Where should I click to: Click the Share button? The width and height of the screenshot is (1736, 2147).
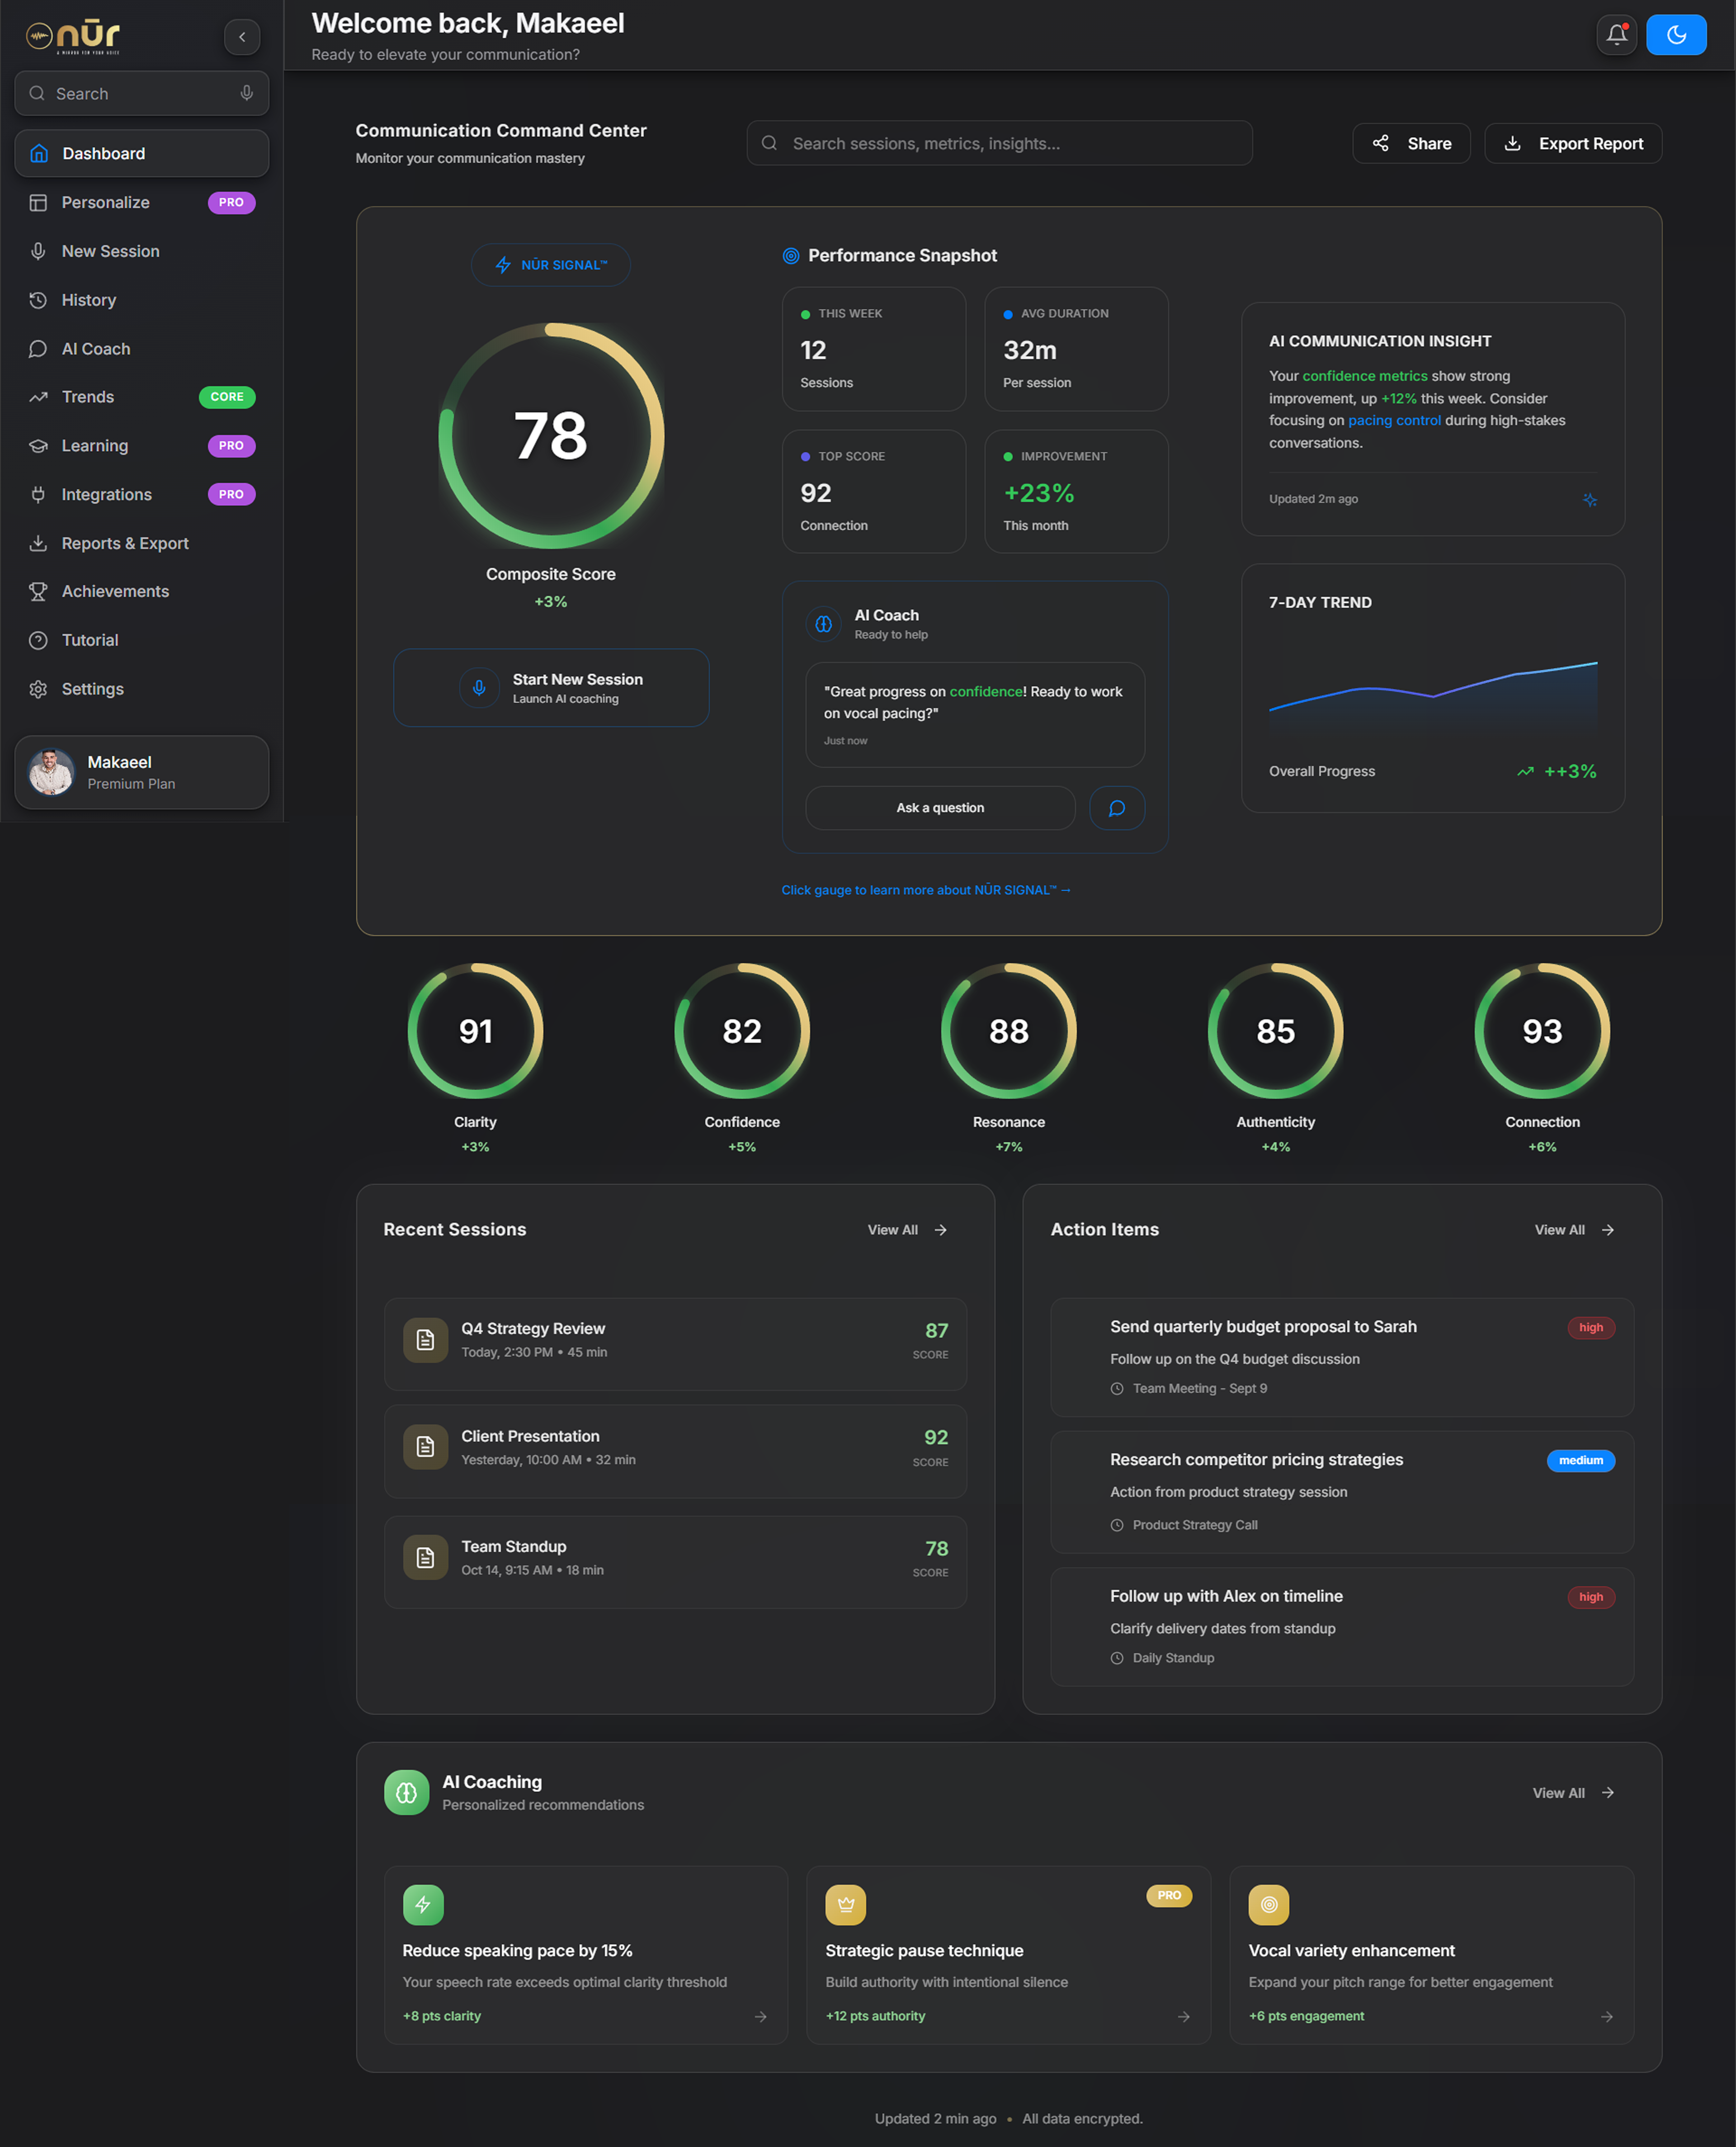click(1410, 143)
